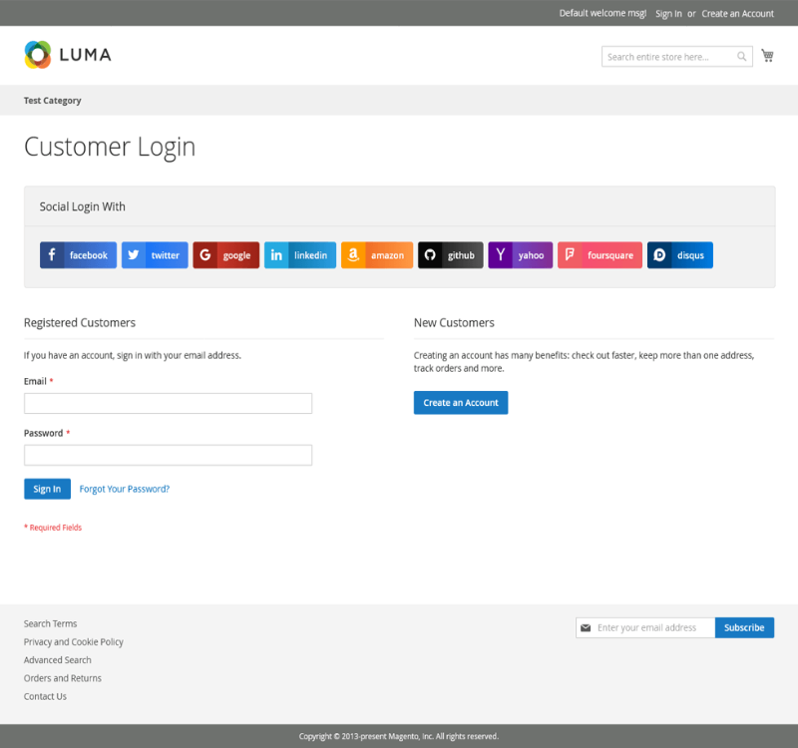The height and width of the screenshot is (748, 798).
Task: Log in with the google button
Action: [x=226, y=255]
